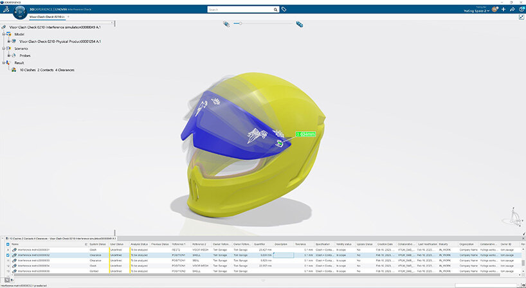Viewport: 526px width, 288px height.
Task: Collapse the Scenario tree node
Action: click(3, 48)
